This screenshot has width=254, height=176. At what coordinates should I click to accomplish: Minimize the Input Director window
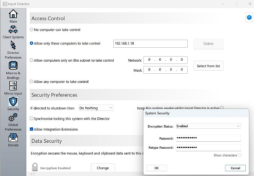pyautogui.click(x=223, y=4)
